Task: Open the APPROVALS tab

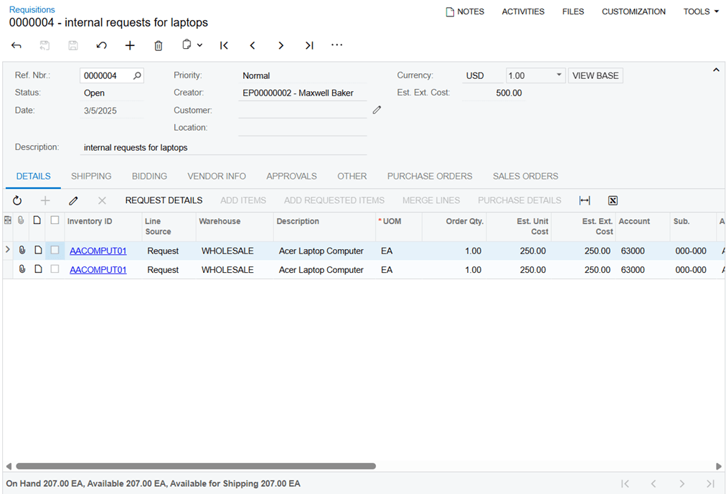Action: (x=291, y=176)
